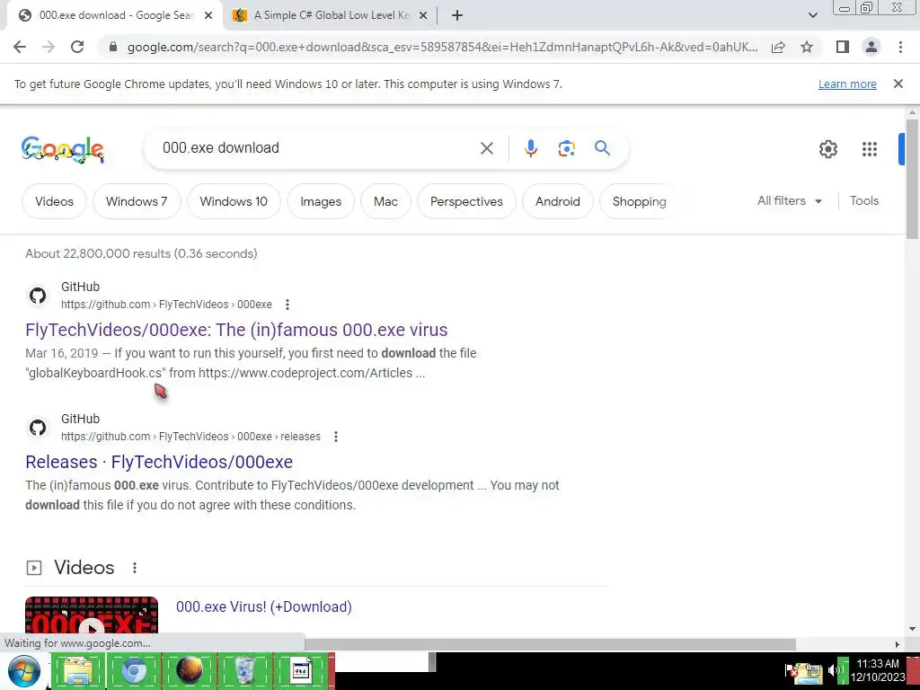The image size is (920, 690).
Task: Open options for GitHub releases result
Action: [336, 437]
